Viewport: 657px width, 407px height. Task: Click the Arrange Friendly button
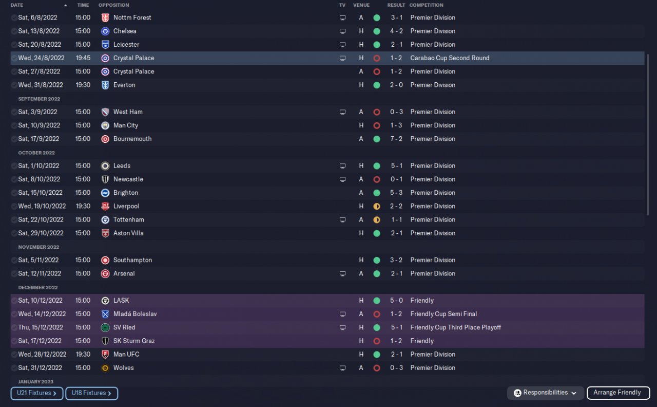(619, 393)
